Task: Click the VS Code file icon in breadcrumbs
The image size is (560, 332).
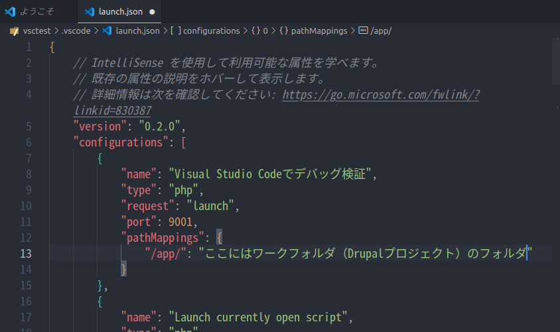Action: click(x=107, y=30)
